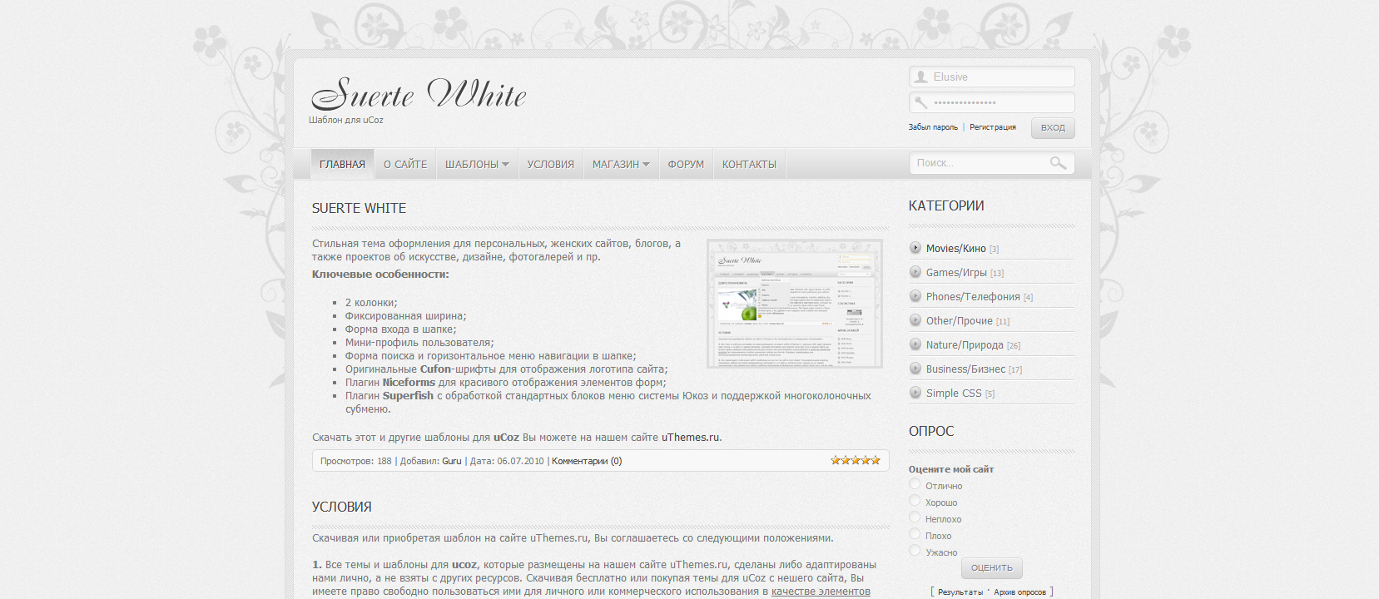Submit poll with ОЦЕНИТЬ button
This screenshot has width=1379, height=599.
tap(992, 567)
